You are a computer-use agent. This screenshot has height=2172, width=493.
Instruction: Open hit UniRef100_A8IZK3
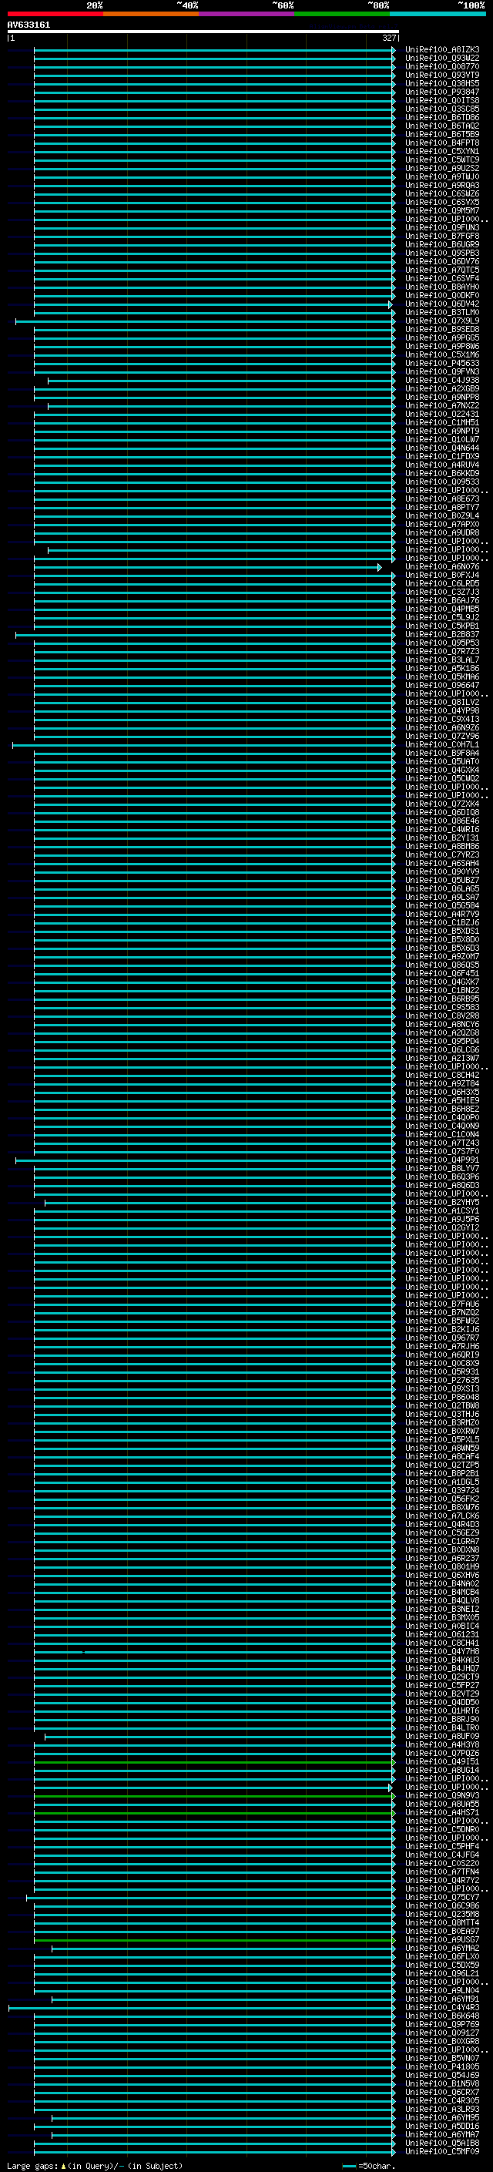[441, 50]
